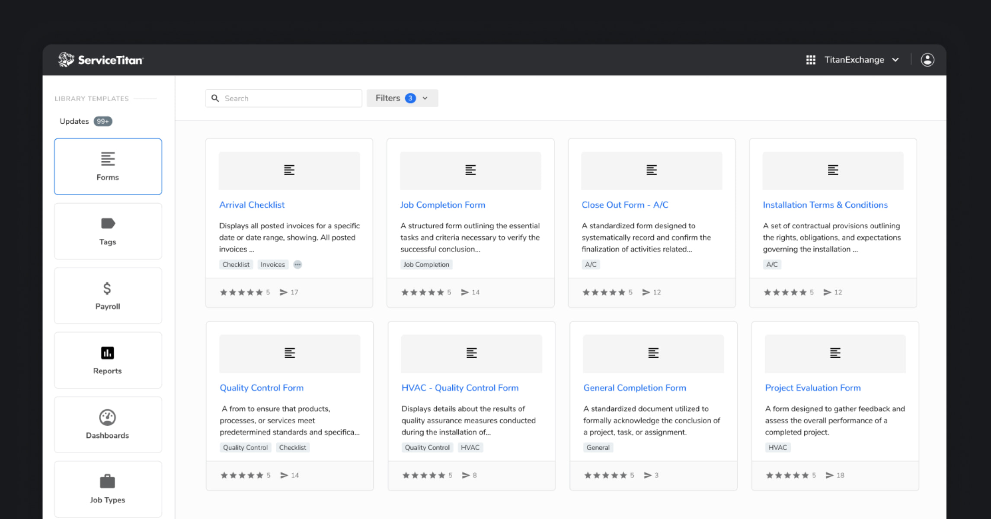This screenshot has width=991, height=519.
Task: Open Installation Terms & Conditions link
Action: pyautogui.click(x=825, y=205)
